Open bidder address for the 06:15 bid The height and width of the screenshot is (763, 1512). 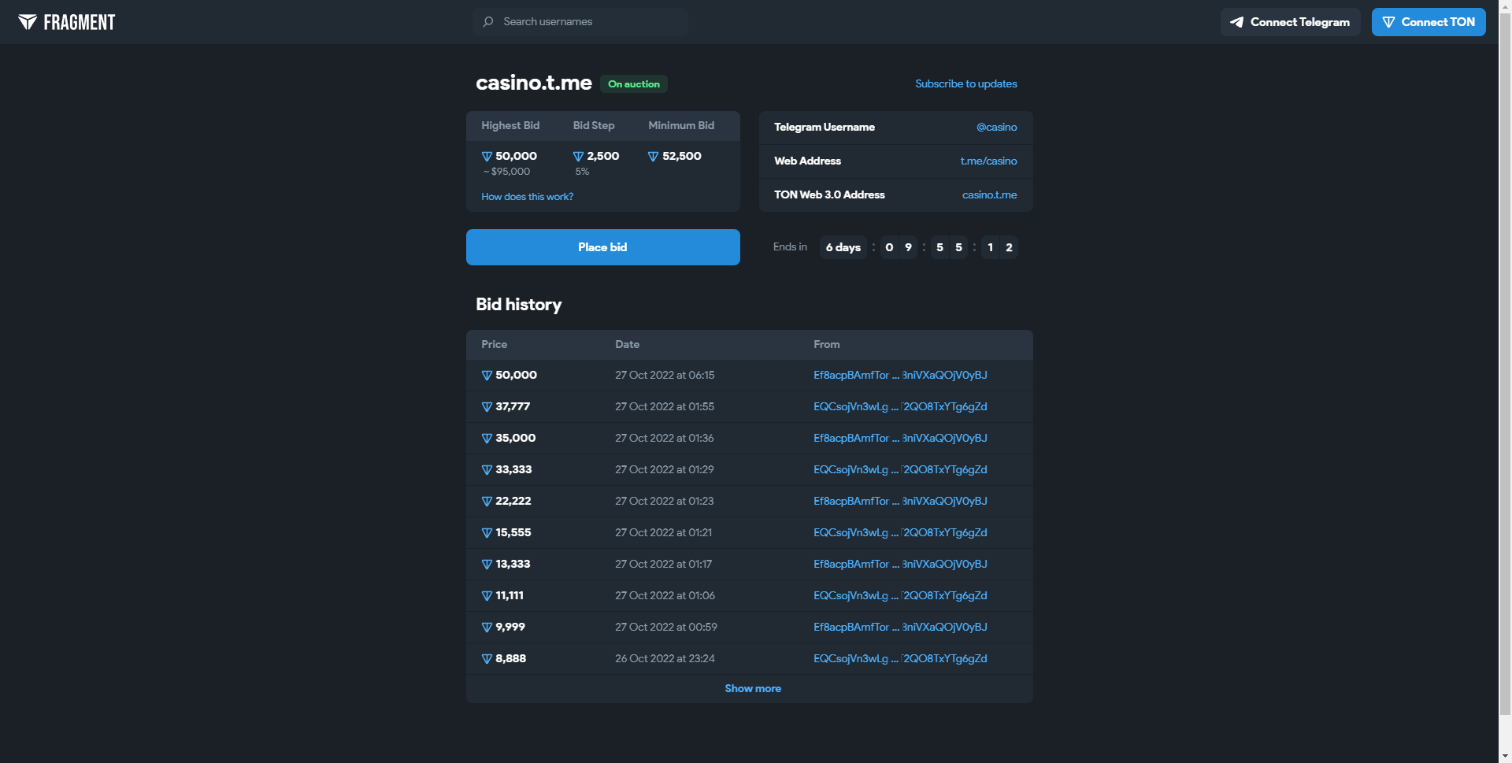tap(900, 376)
